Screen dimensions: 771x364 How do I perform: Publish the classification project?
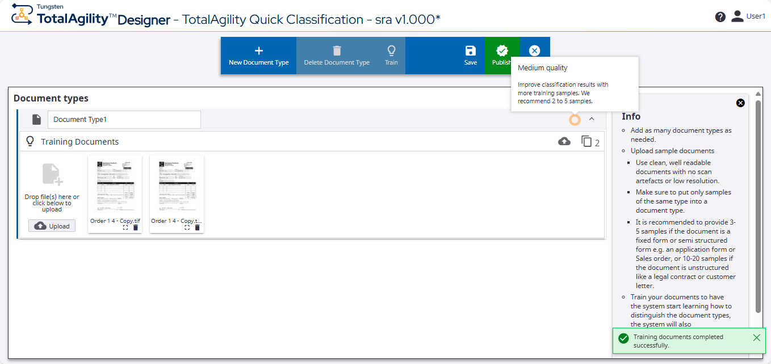point(501,56)
